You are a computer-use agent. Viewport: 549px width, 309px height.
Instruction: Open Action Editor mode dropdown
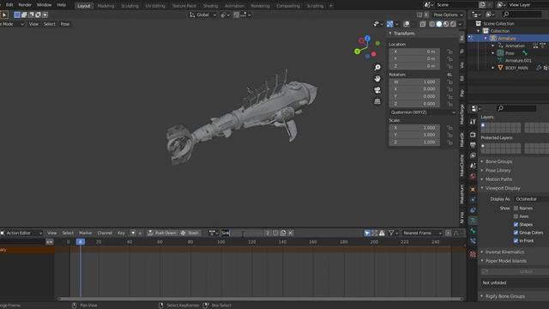[21, 233]
